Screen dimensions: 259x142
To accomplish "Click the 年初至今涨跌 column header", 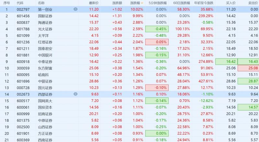I will pyautogui.click(x=204, y=3).
